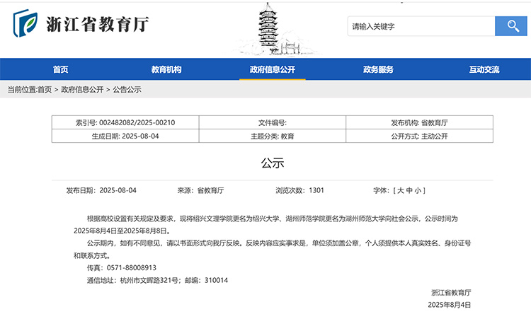Click the 公示 article heading
The height and width of the screenshot is (314, 531).
(272, 163)
